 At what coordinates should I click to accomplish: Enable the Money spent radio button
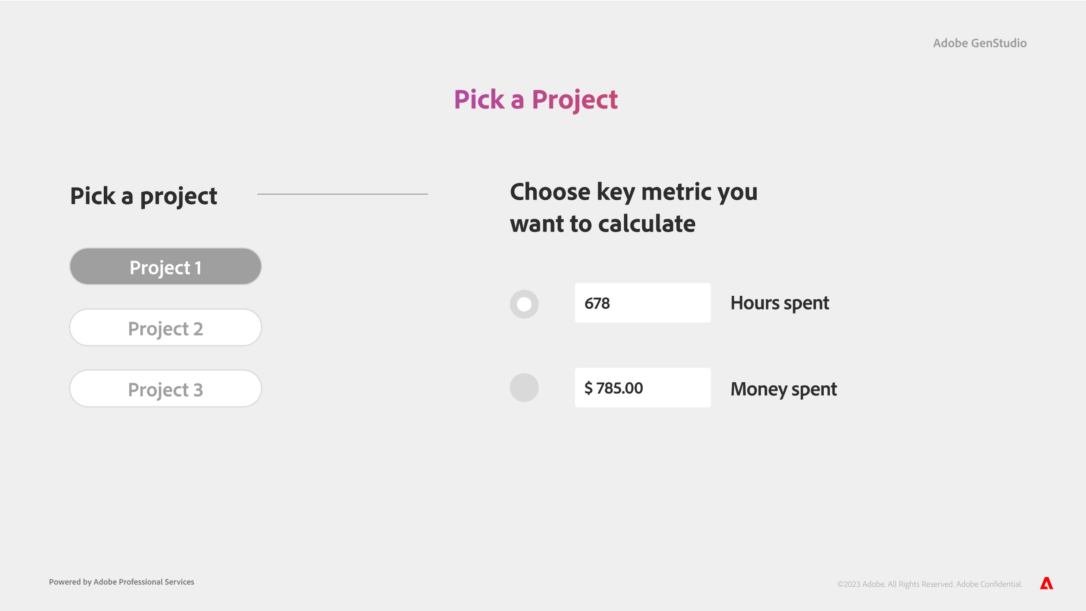point(524,388)
